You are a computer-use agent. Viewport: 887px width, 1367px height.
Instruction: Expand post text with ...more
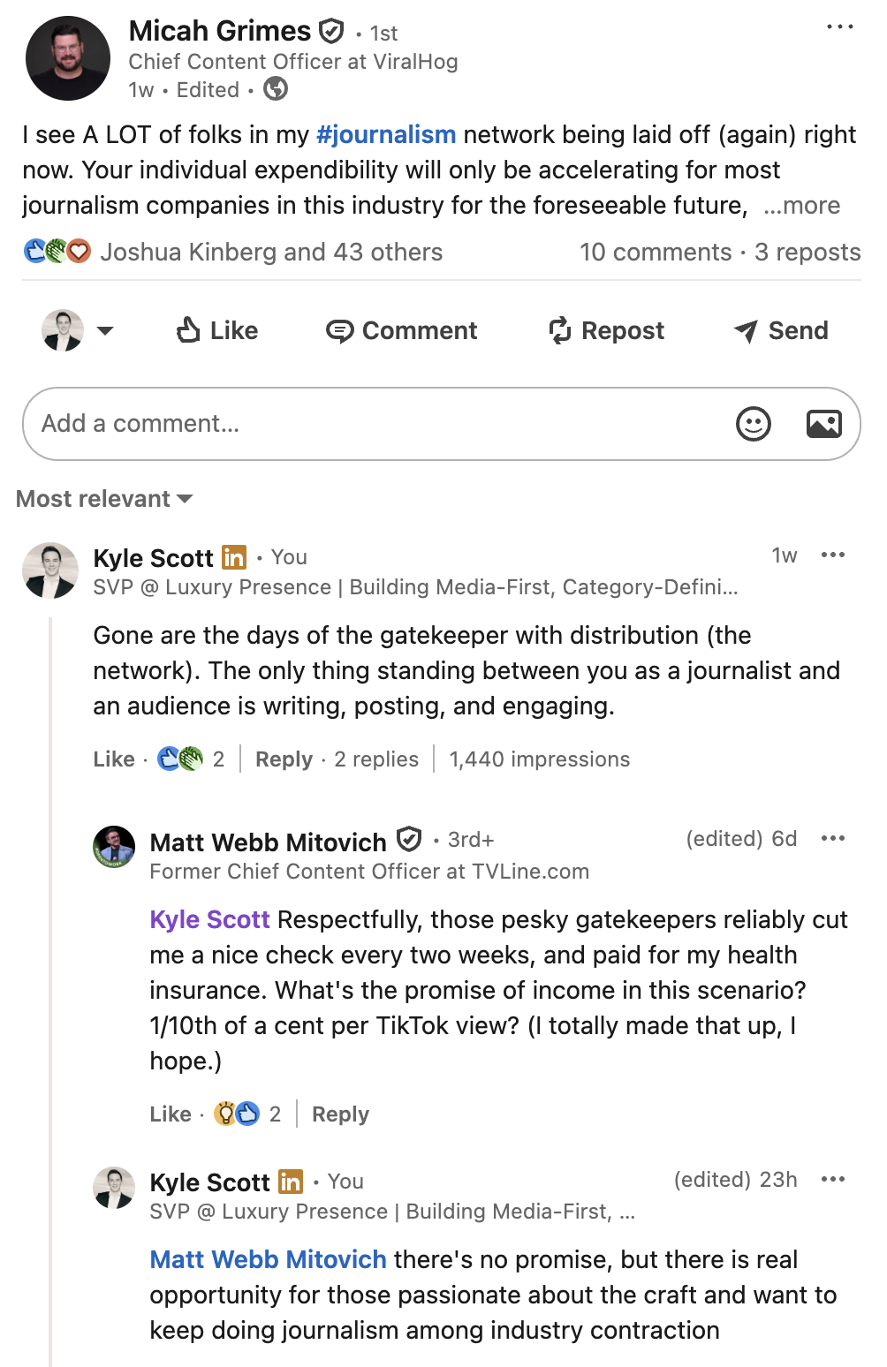point(802,206)
